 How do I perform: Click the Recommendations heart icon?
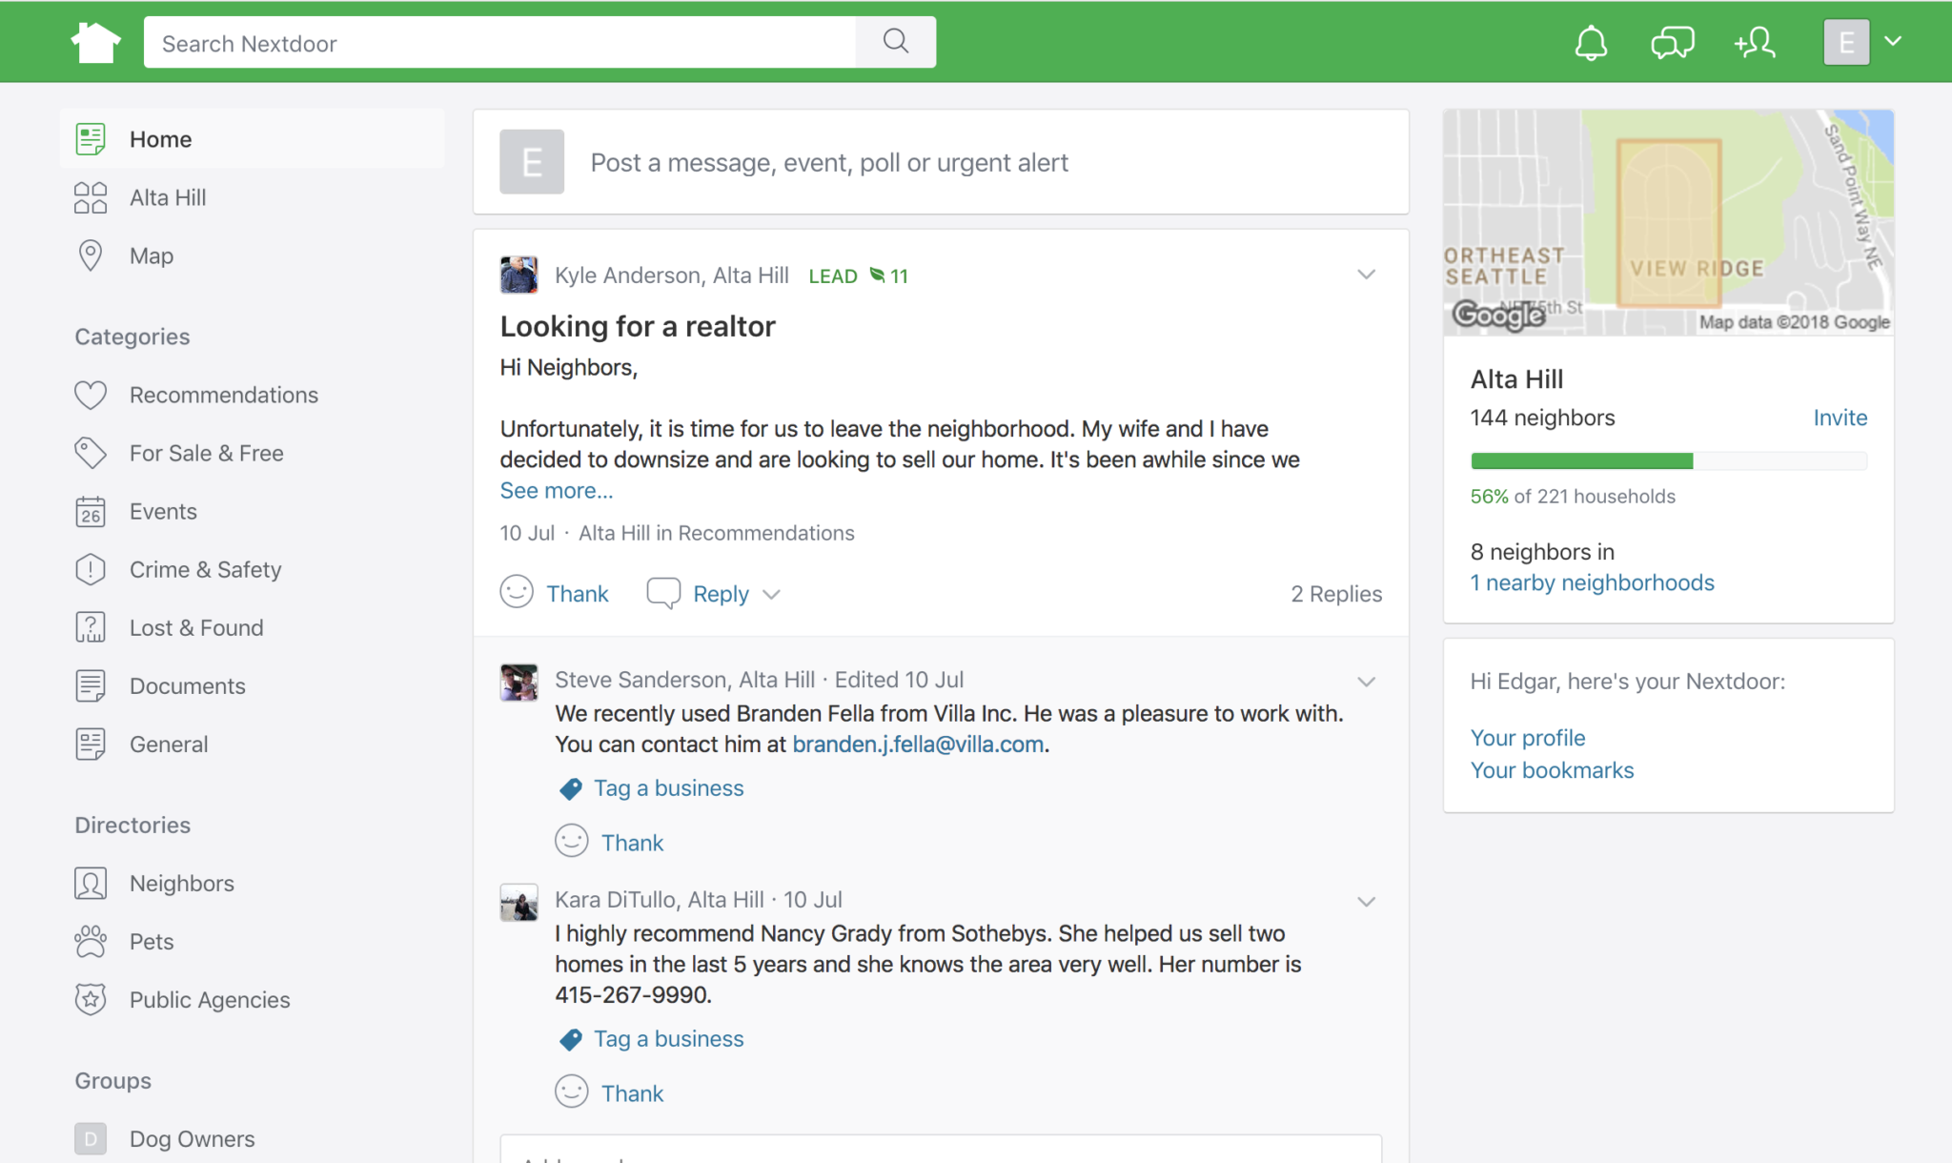click(91, 395)
